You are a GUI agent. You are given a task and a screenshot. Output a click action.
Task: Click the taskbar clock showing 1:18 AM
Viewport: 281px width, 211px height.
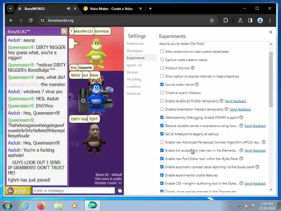pyautogui.click(x=267, y=206)
